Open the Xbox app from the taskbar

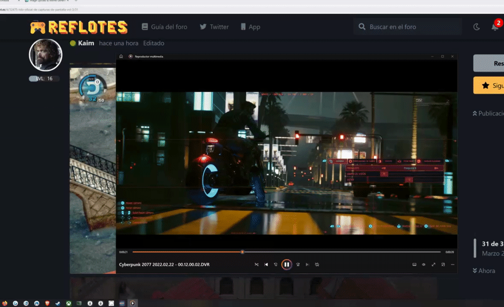coord(69,303)
